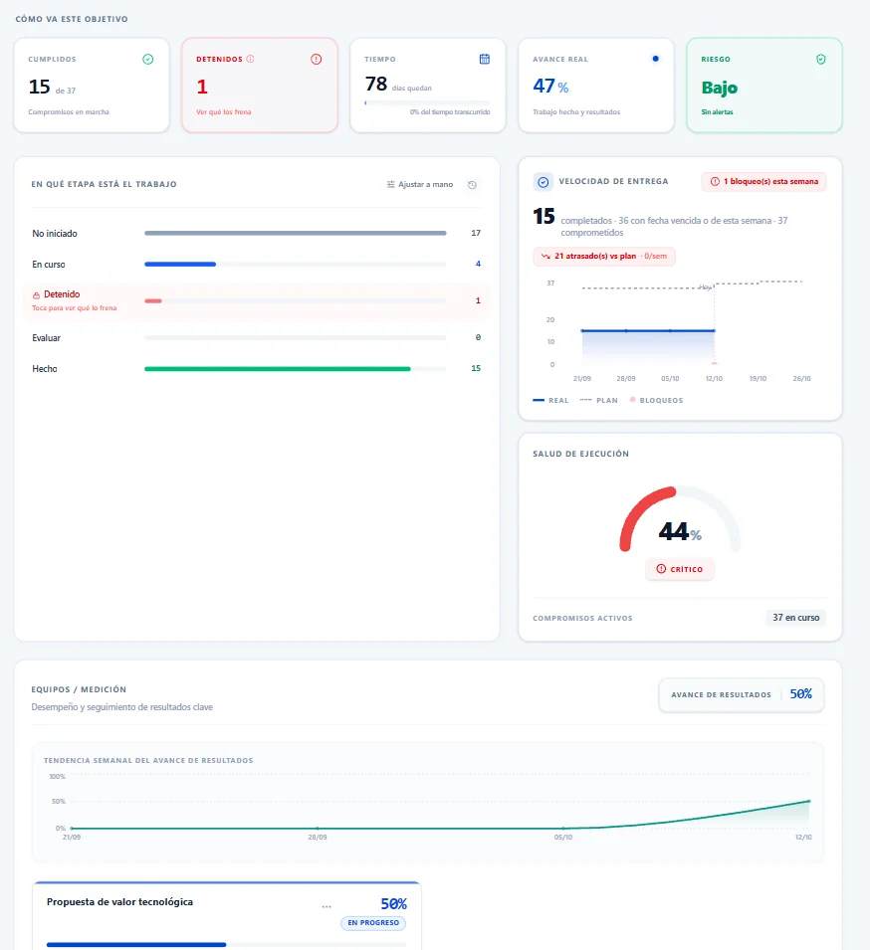Click the 12/10 endpoint on the weekly trend line
The image size is (870, 950).
pos(808,802)
